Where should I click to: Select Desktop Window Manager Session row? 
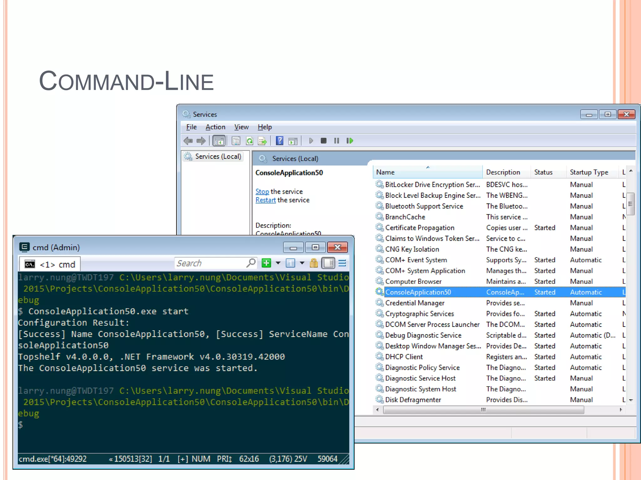[500, 346]
